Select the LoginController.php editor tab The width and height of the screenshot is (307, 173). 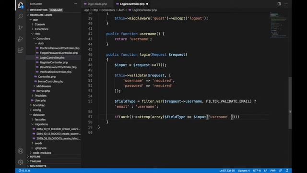click(x=132, y=4)
